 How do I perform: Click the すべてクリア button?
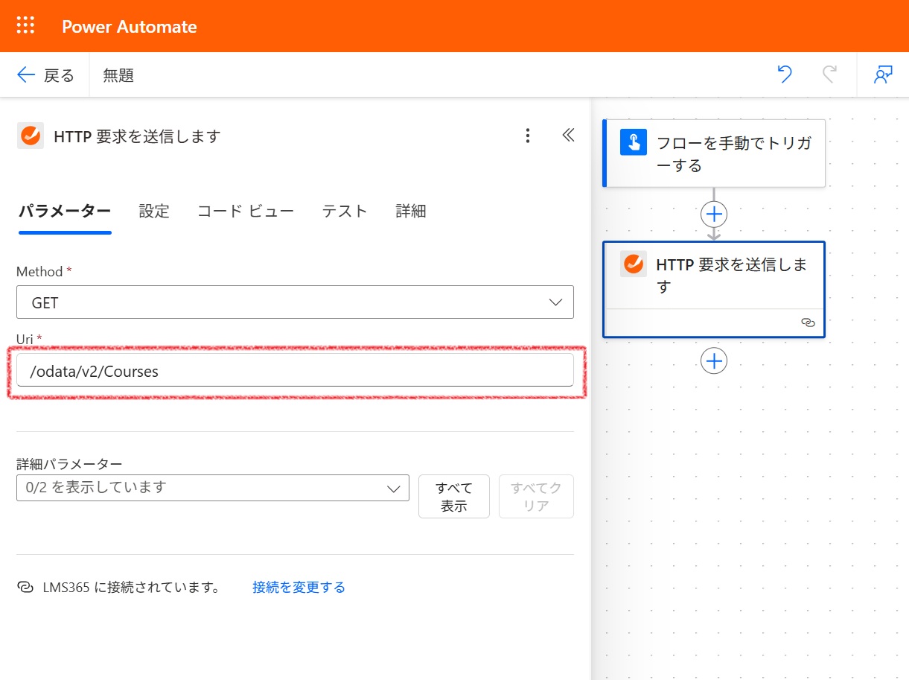pos(537,496)
